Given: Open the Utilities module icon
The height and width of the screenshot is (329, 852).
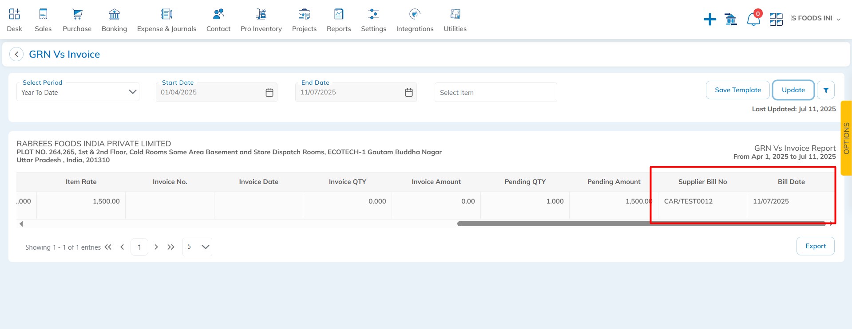Looking at the screenshot, I should 455,14.
